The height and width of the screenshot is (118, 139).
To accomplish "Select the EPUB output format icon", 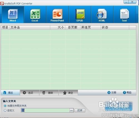I will click(x=80, y=15).
